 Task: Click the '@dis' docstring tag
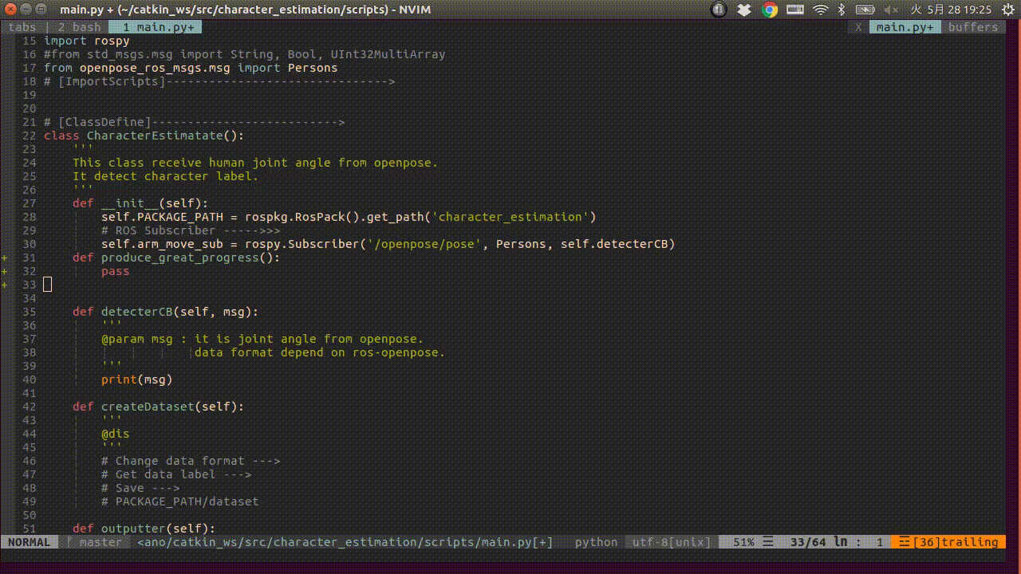[115, 434]
